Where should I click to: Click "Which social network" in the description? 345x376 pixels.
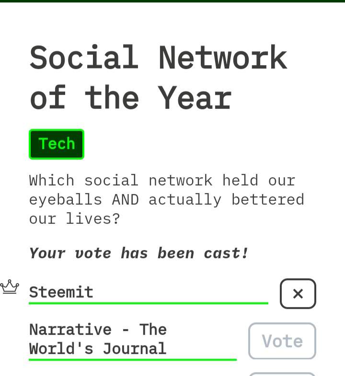121,180
